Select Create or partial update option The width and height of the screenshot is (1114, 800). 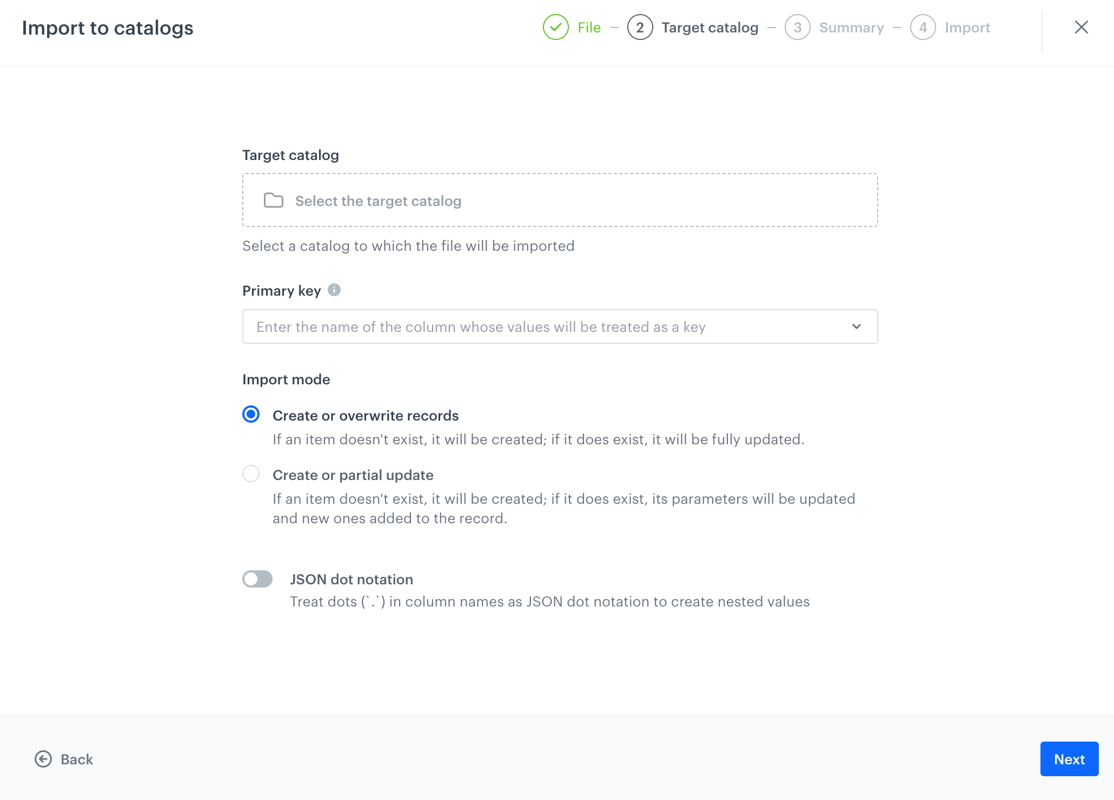pos(251,474)
